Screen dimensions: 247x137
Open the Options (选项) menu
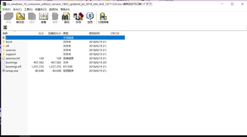coord(54,9)
